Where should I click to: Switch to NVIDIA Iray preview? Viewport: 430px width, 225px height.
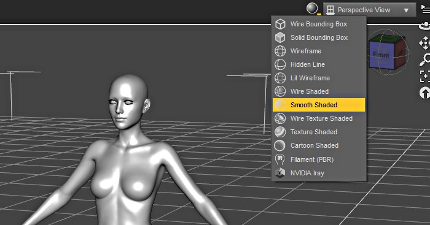(319, 173)
